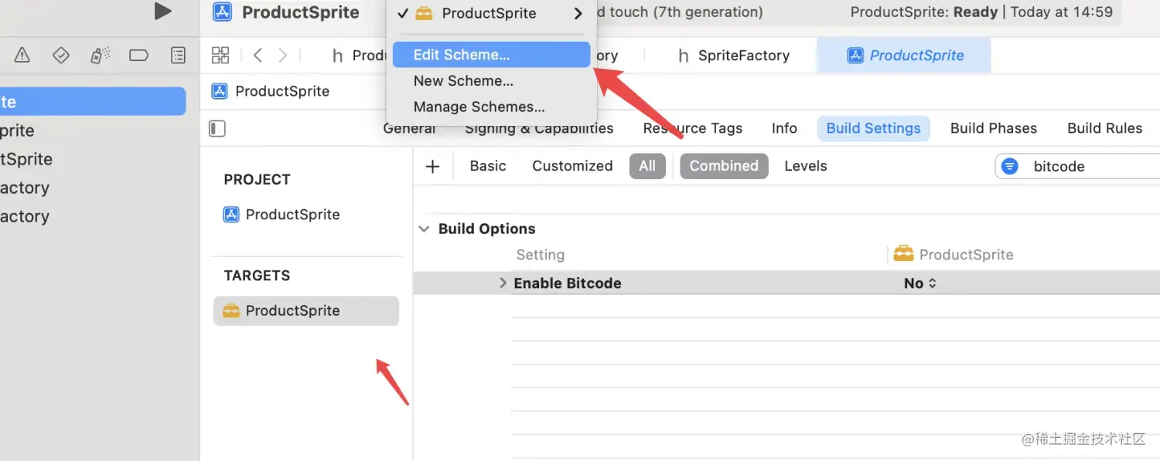Show build settings in Levels view
The height and width of the screenshot is (461, 1160).
coord(805,166)
